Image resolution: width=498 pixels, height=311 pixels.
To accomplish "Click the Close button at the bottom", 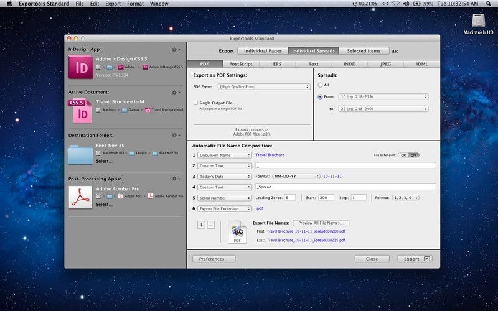I will pos(372,259).
